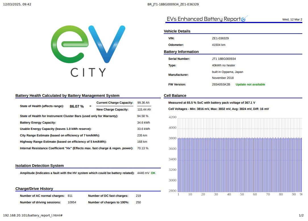The width and height of the screenshot is (308, 221).
Task: Select the VIN value ZE1-036329
Action: pos(220,38)
